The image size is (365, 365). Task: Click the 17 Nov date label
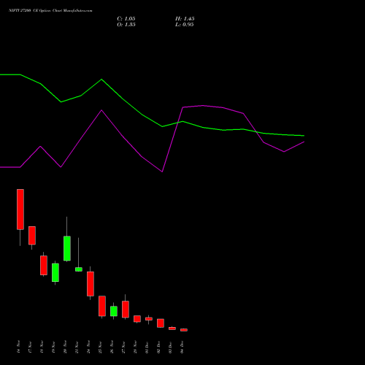31,347
